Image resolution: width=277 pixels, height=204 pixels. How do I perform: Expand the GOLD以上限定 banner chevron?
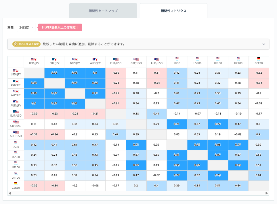point(264,44)
